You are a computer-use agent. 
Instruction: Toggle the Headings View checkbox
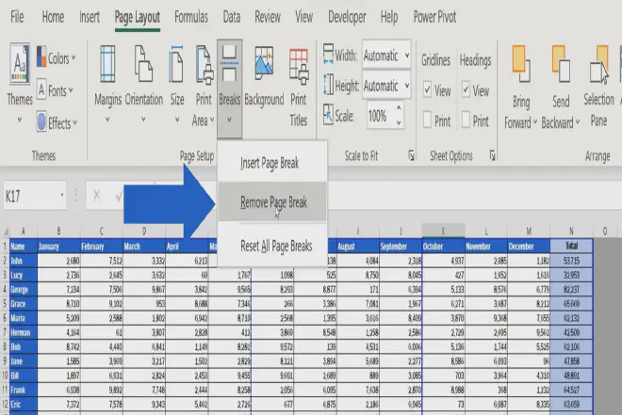[x=467, y=91]
